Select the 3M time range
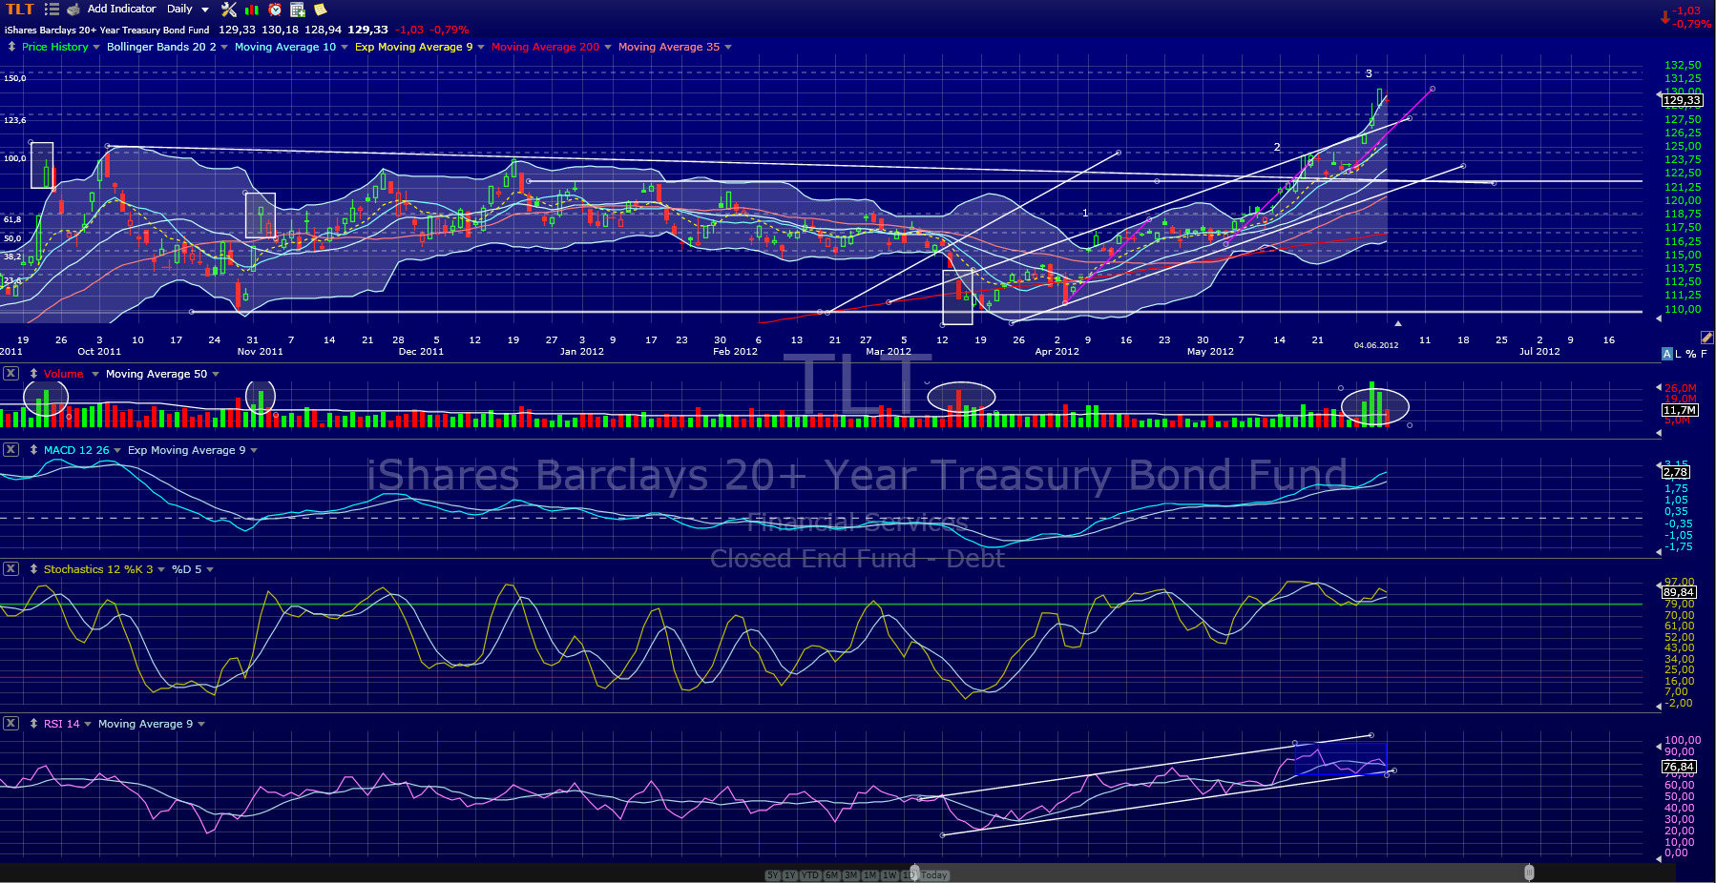The image size is (1716, 883). tap(850, 875)
